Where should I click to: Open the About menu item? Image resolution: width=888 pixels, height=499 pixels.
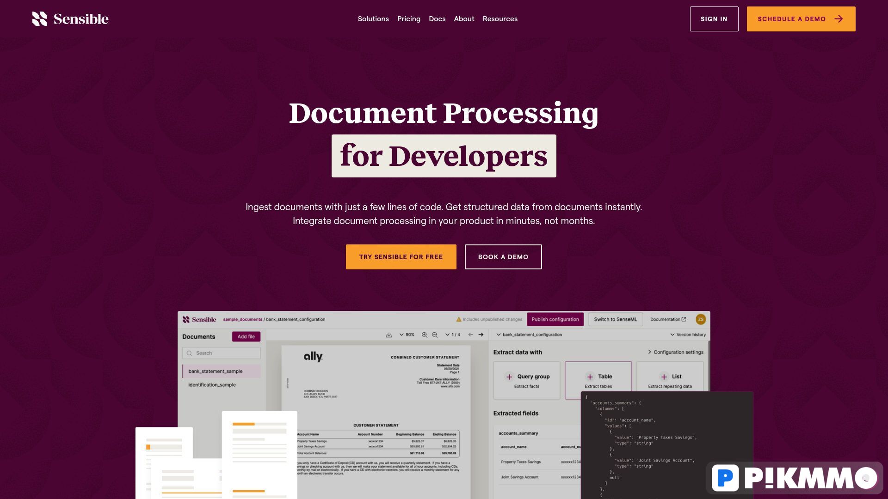464,19
